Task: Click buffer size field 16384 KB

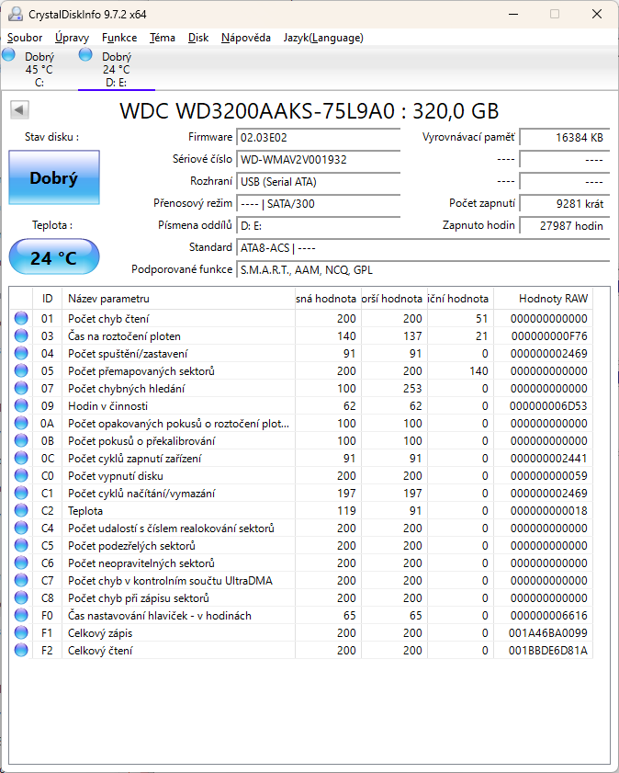Action: [565, 138]
